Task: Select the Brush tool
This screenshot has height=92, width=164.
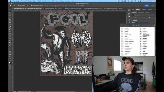Action: (10, 29)
